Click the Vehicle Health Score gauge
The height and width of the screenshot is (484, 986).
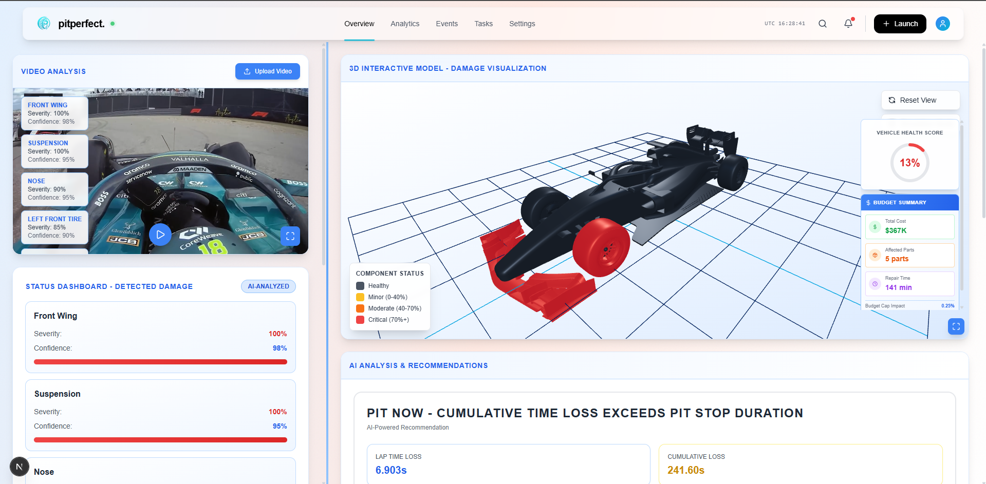click(909, 163)
